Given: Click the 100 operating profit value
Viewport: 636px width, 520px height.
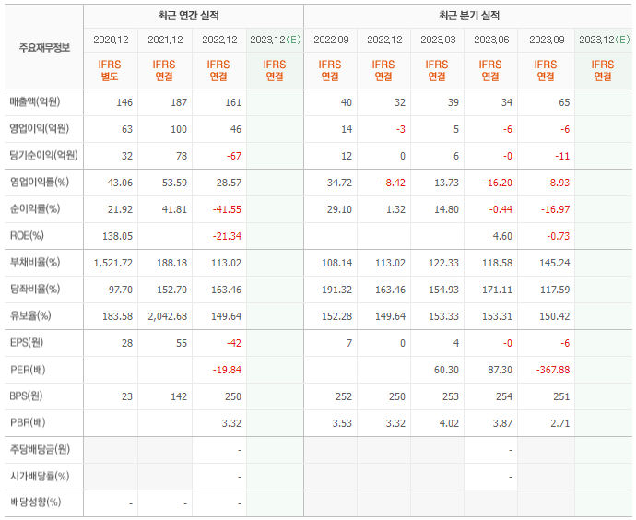Looking at the screenshot, I should pyautogui.click(x=179, y=129).
